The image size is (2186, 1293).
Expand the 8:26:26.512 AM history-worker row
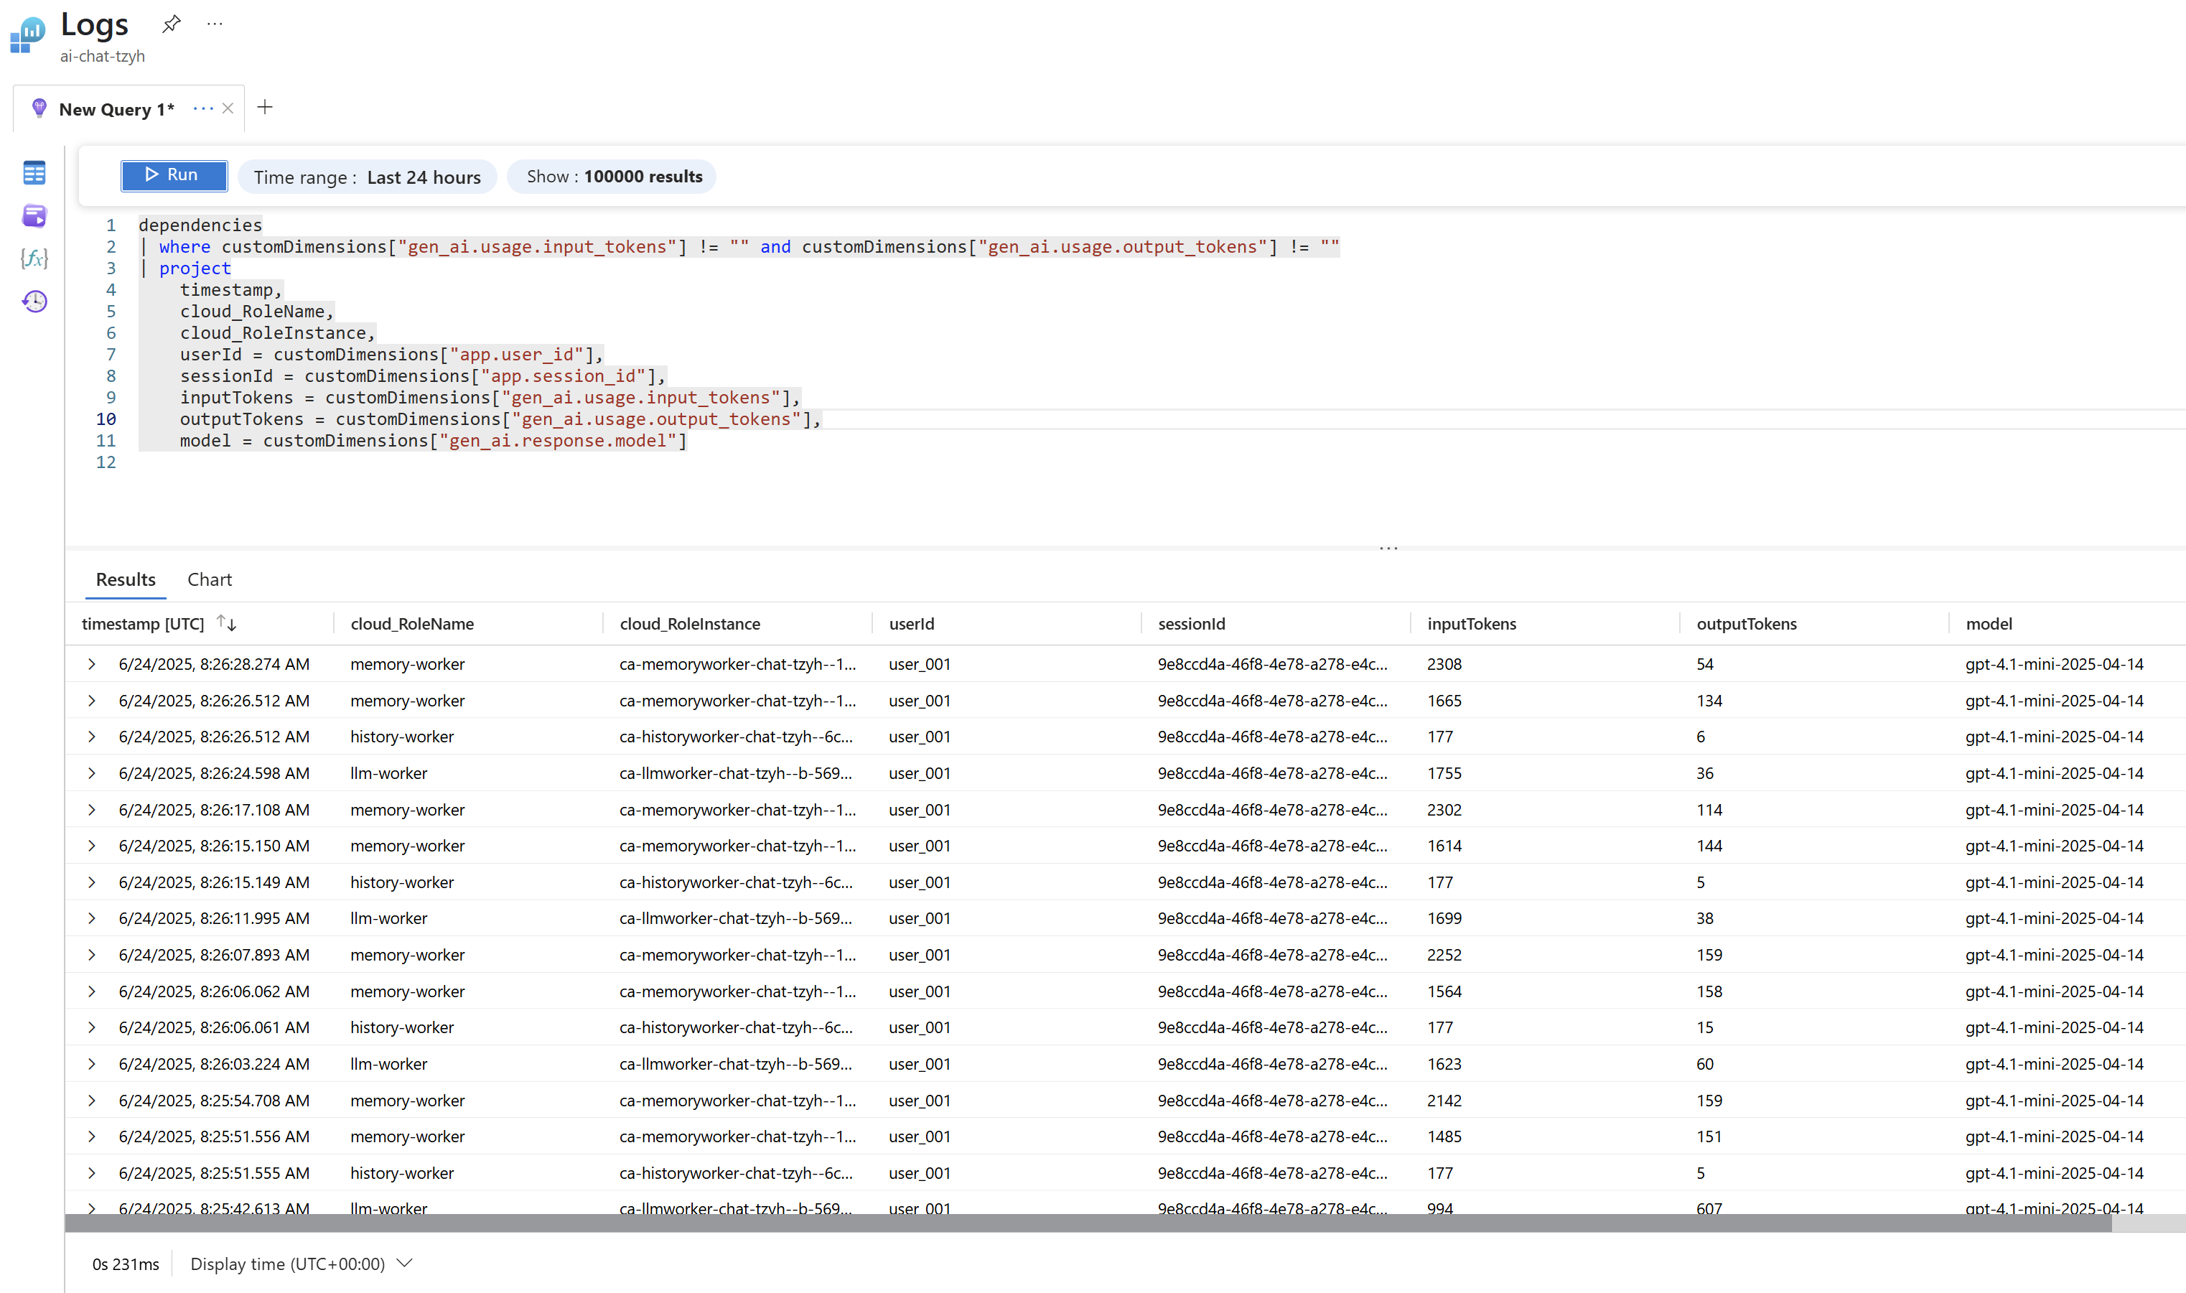(91, 737)
